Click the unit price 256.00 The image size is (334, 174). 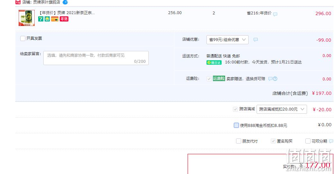point(175,13)
